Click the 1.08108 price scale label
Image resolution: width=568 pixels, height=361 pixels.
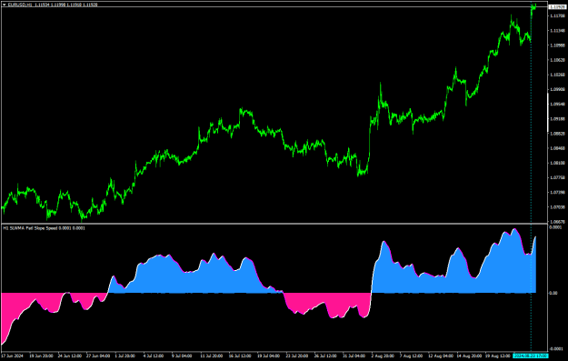click(x=558, y=163)
